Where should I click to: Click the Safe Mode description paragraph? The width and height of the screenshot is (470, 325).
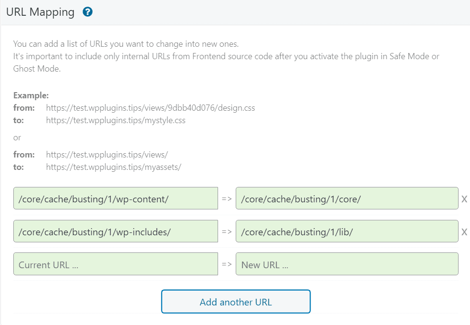click(226, 56)
